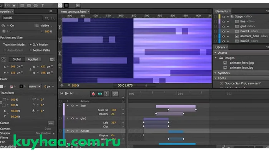Click the Global position button
269x151 pixels.
click(x=17, y=59)
